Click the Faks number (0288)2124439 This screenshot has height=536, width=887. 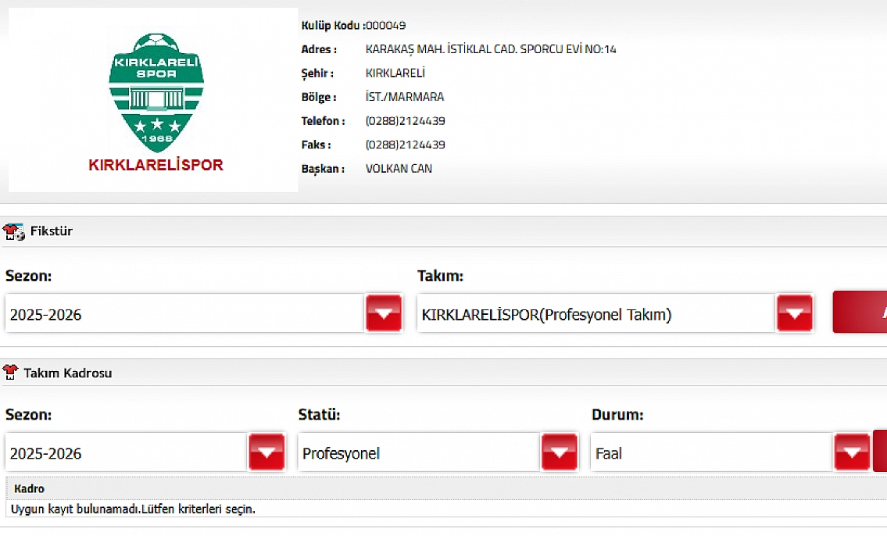406,145
